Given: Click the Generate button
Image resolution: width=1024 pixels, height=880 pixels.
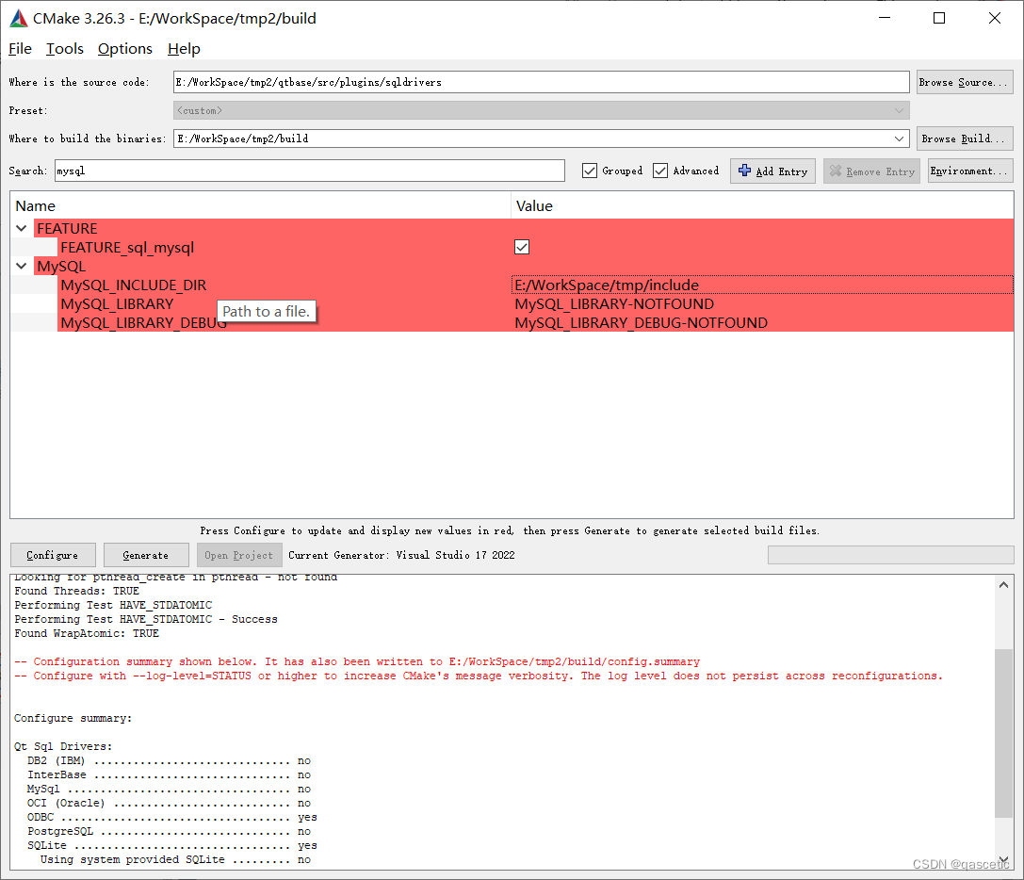Looking at the screenshot, I should coord(146,555).
